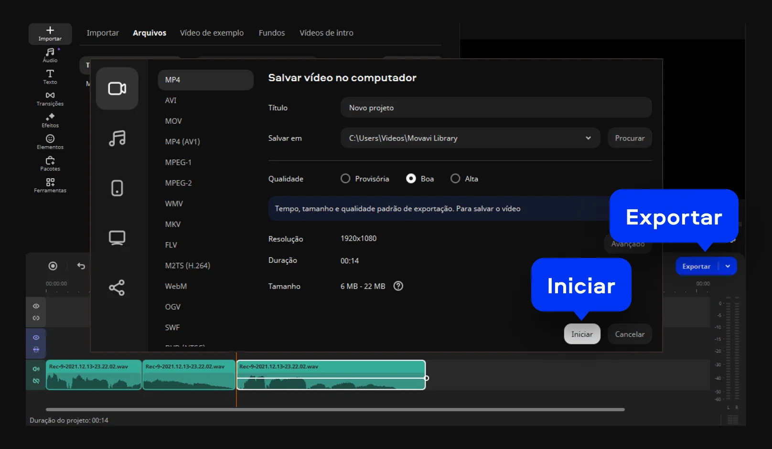772x449 pixels.
Task: Click the Título text field
Action: pyautogui.click(x=495, y=108)
